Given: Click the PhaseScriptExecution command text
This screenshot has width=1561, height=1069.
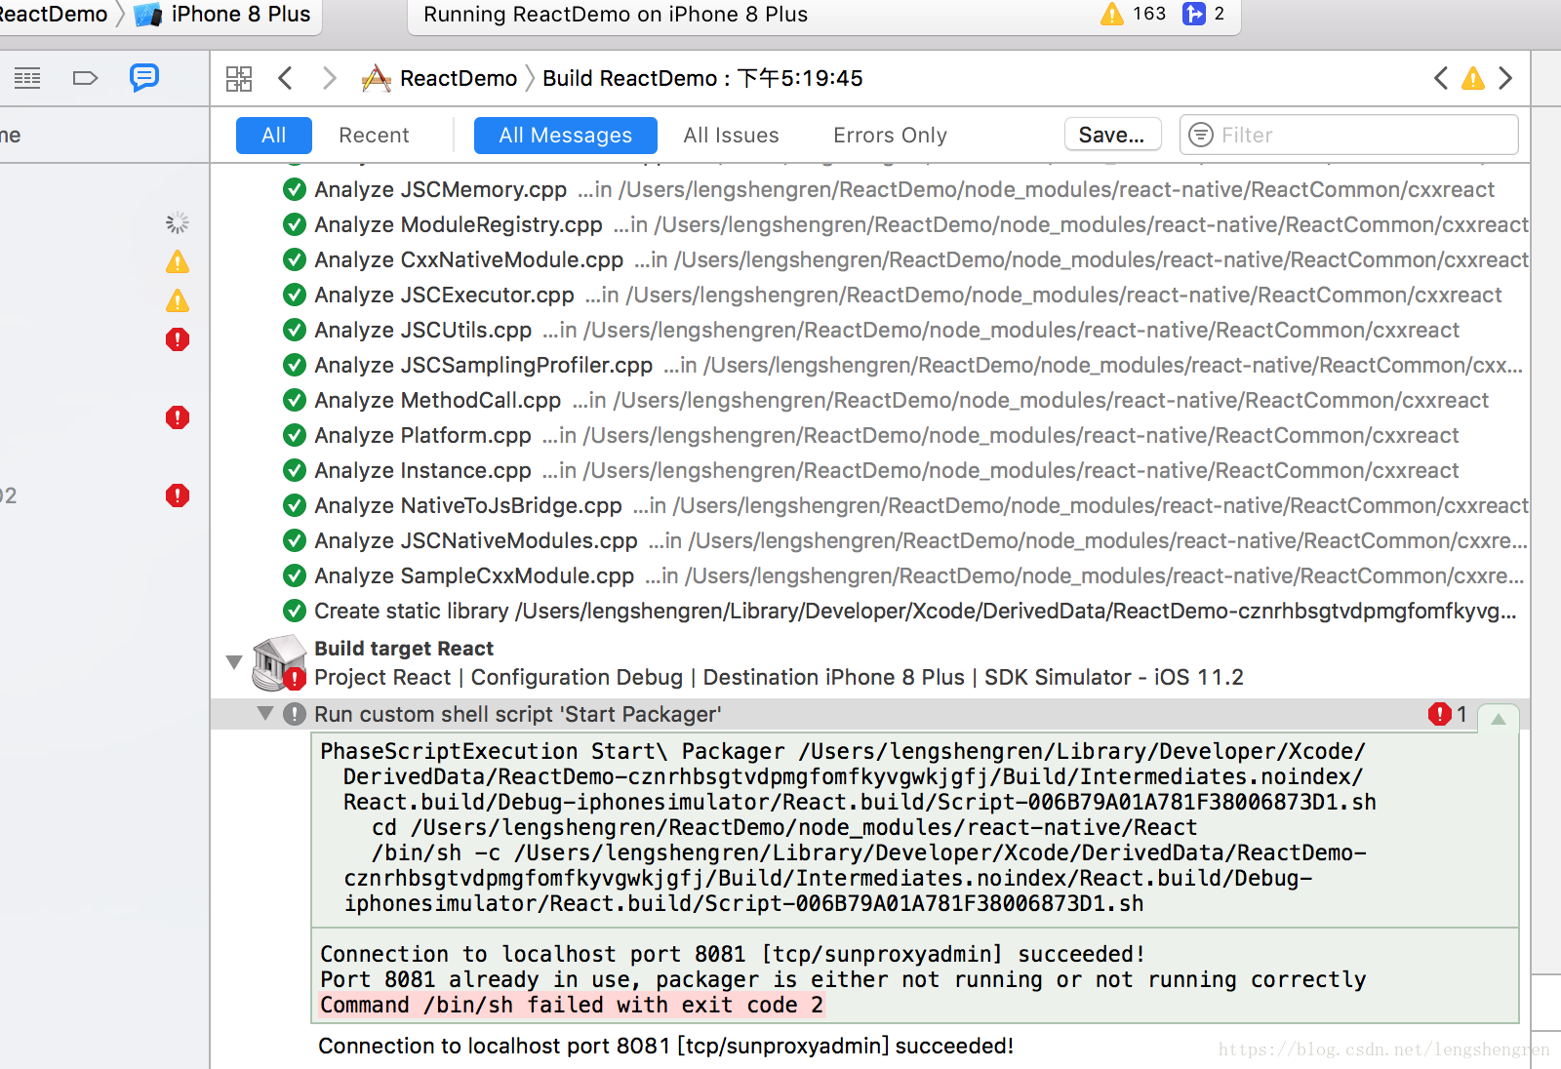Looking at the screenshot, I should click(848, 827).
